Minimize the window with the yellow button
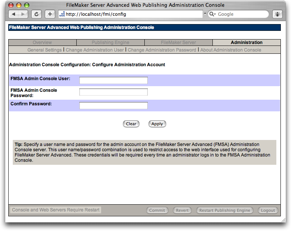The height and width of the screenshot is (231, 291). (x=19, y=5)
